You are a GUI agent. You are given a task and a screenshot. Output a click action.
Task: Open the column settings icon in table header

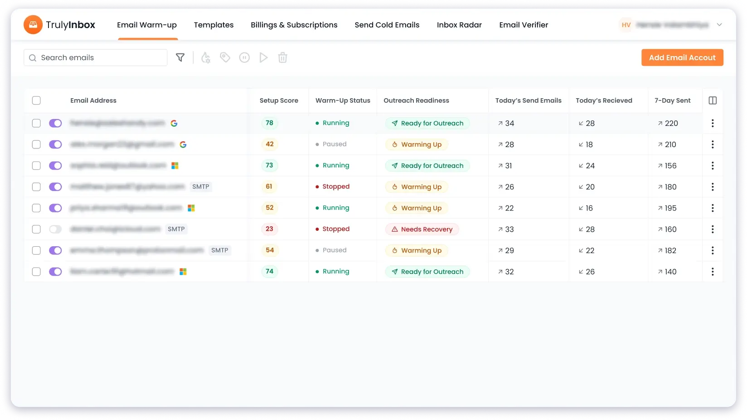[712, 100]
